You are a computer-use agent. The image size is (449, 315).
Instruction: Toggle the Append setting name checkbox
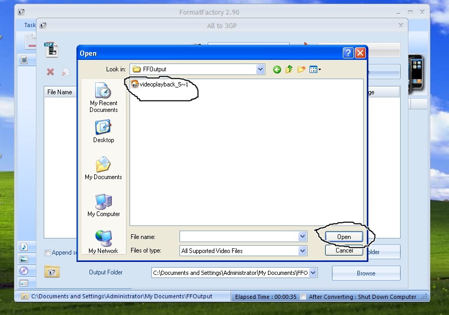47,253
